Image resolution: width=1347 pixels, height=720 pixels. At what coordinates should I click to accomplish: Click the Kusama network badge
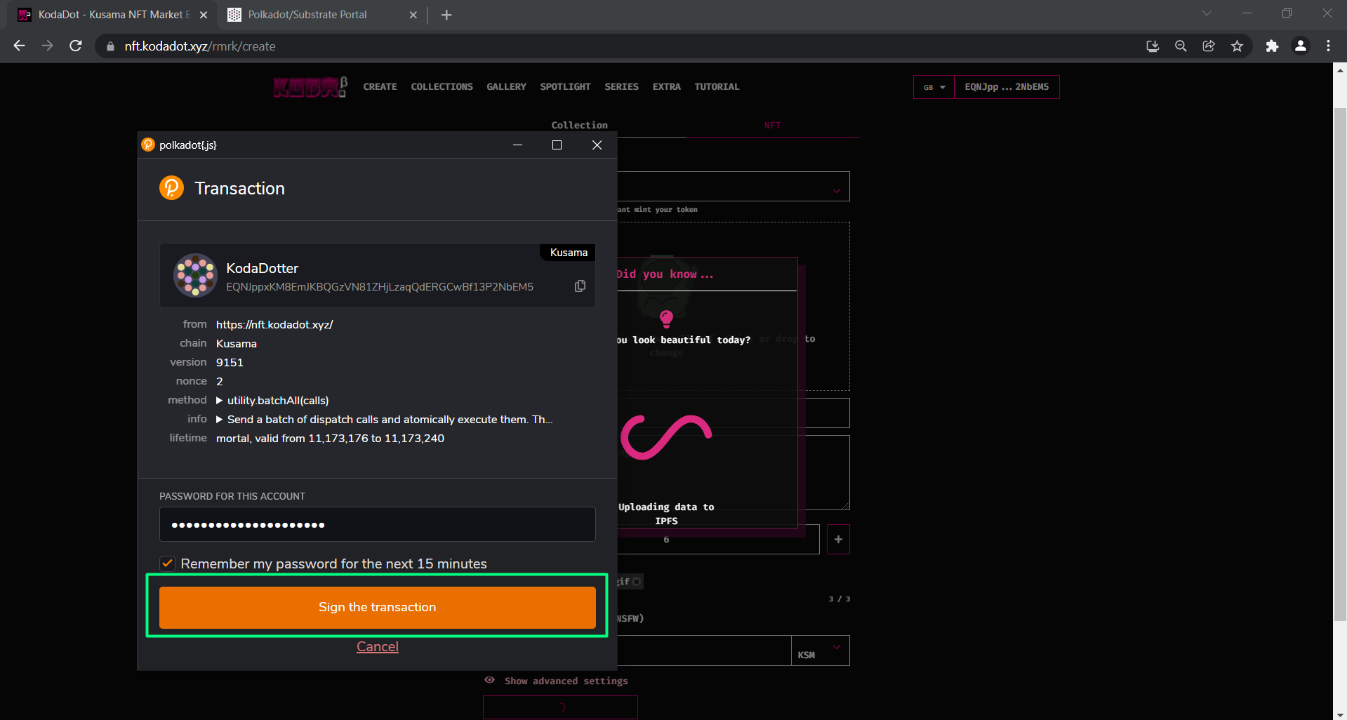click(569, 253)
